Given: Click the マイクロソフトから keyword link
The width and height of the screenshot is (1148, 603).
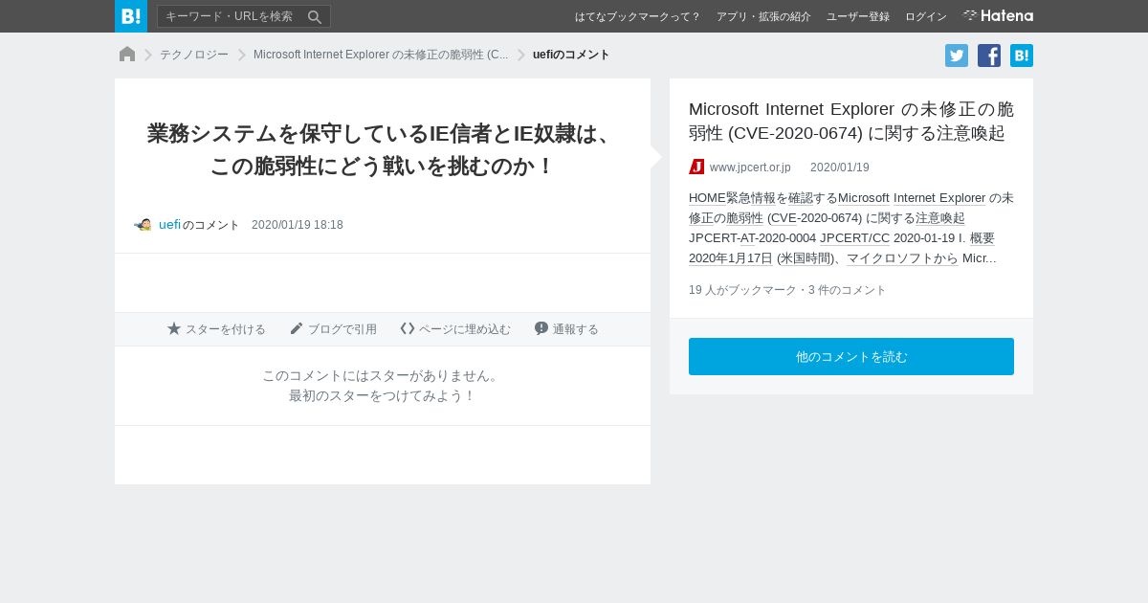Looking at the screenshot, I should coord(902,258).
